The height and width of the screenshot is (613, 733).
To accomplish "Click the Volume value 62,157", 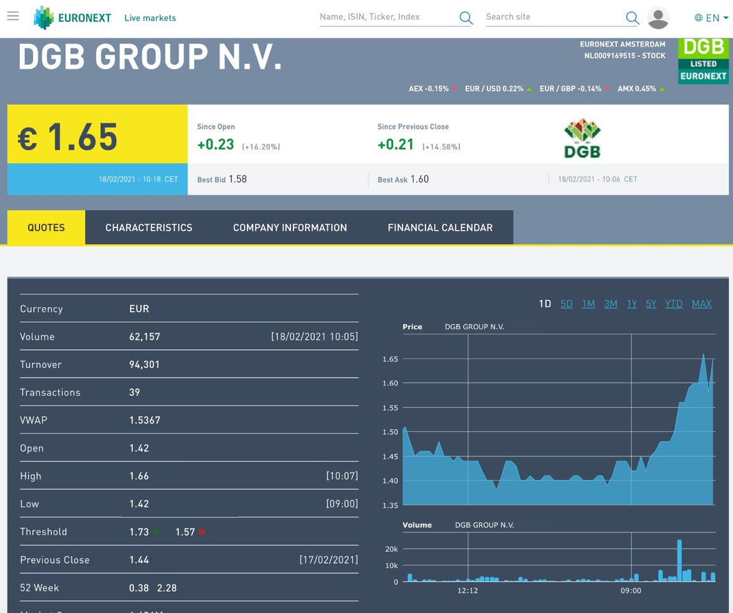I will (144, 337).
